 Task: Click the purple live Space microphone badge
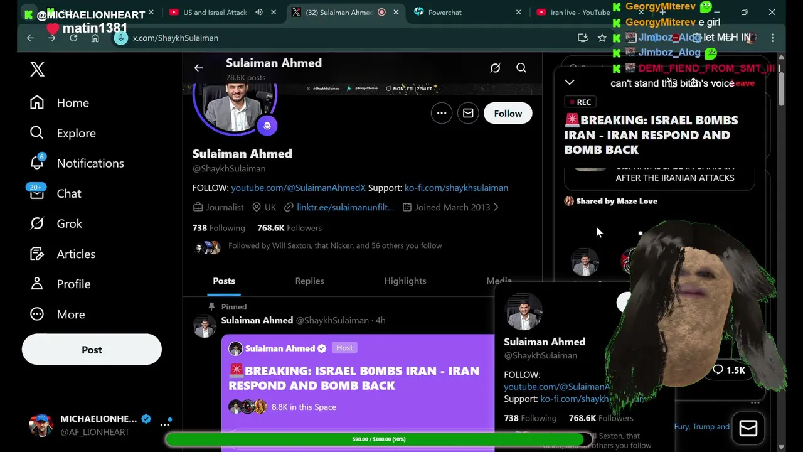point(267,126)
